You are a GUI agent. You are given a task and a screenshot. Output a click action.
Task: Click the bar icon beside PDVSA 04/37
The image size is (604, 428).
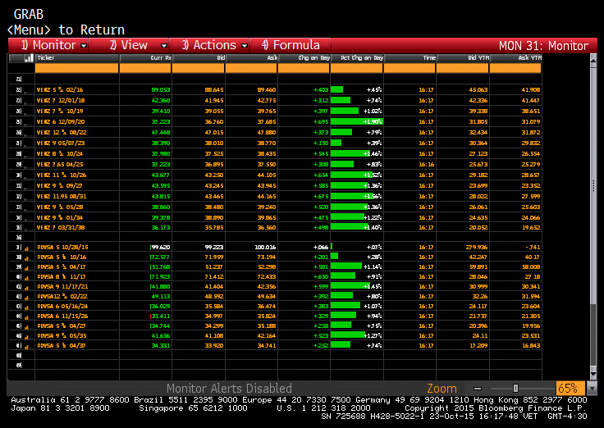[26, 347]
